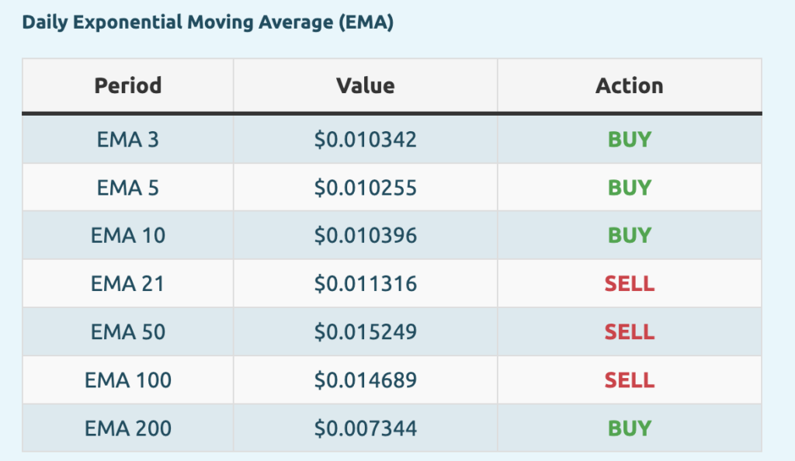Viewport: 795px width, 461px height.
Task: Select the EMA 21 period cell
Action: 128,284
